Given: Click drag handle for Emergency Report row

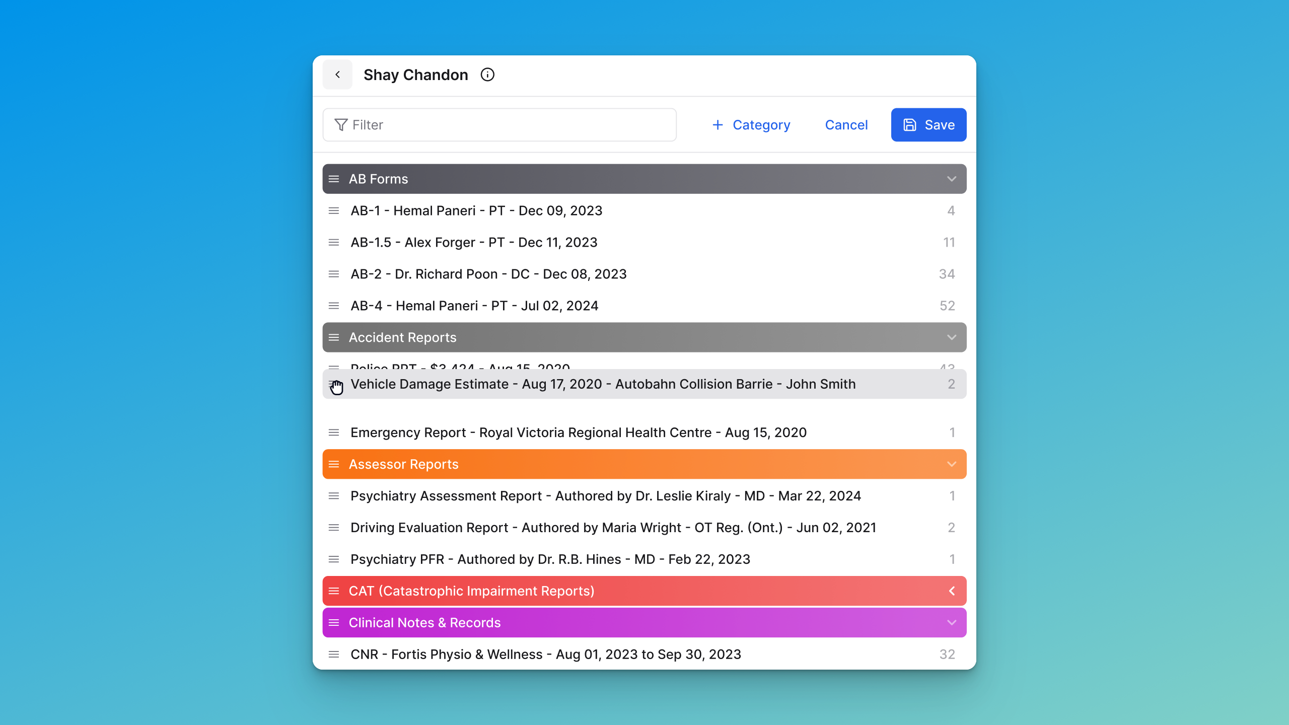Looking at the screenshot, I should (x=334, y=432).
